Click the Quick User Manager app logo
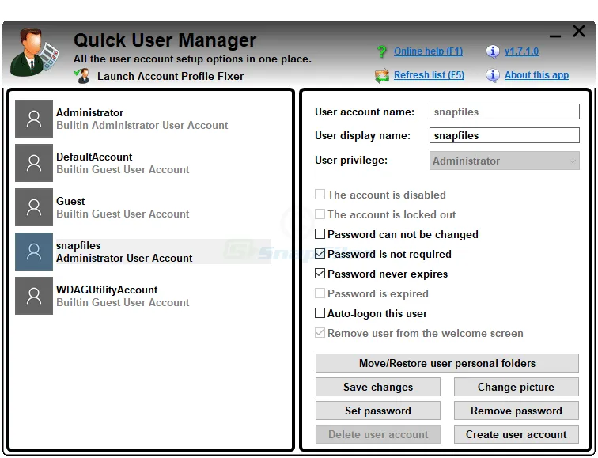This screenshot has width=598, height=458. coord(35,52)
